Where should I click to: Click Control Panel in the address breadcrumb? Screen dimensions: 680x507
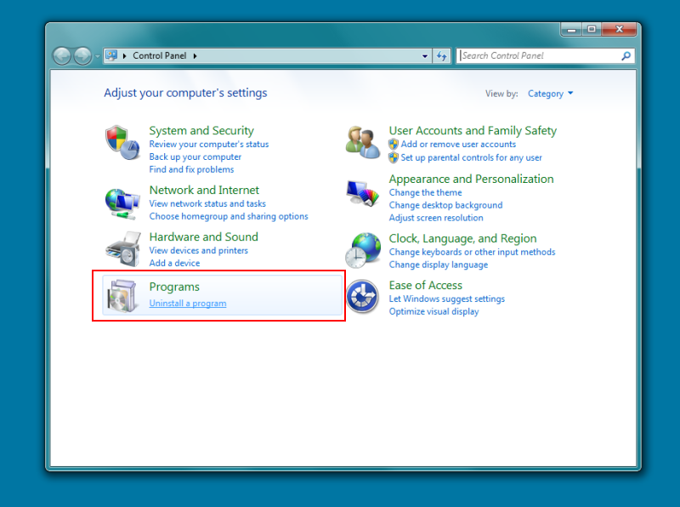[x=160, y=55]
